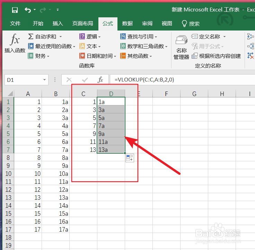Image resolution: width=255 pixels, height=250 pixels.
Task: Switch to the 开始 tab
Action: coord(38,24)
